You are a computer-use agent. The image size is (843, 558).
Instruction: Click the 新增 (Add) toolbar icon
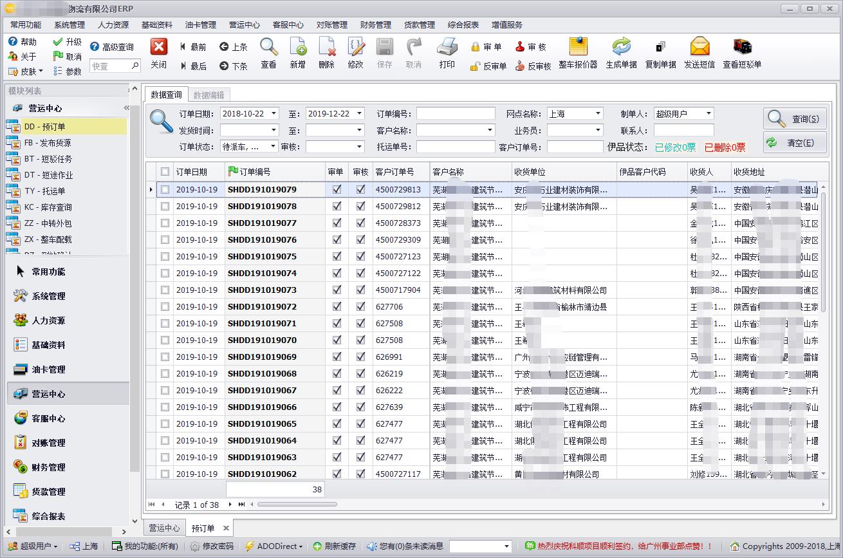[x=297, y=48]
